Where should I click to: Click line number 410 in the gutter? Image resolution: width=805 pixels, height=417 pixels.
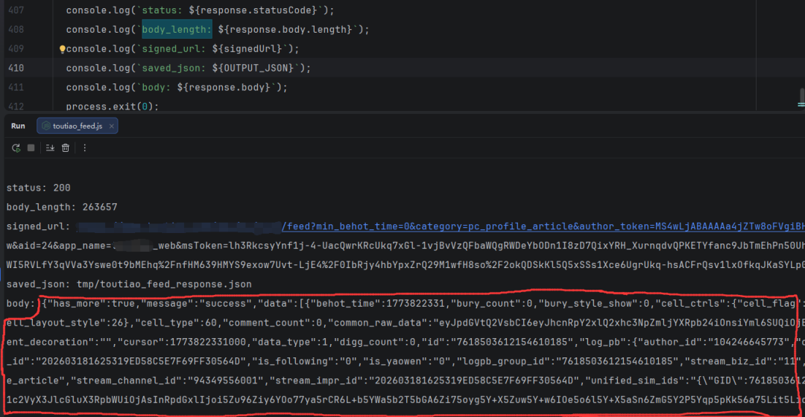pos(16,68)
